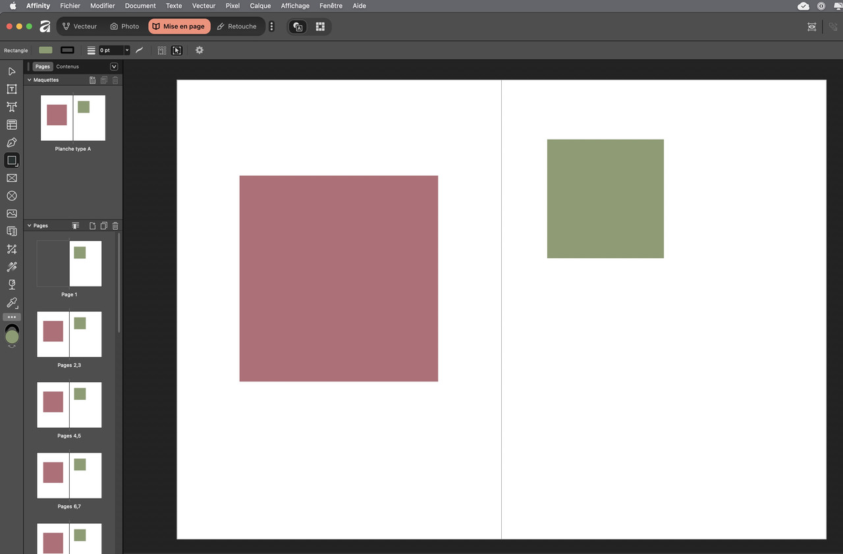Toggle the text frame overlay button
Viewport: 843px width, 554px height.
pos(298,26)
